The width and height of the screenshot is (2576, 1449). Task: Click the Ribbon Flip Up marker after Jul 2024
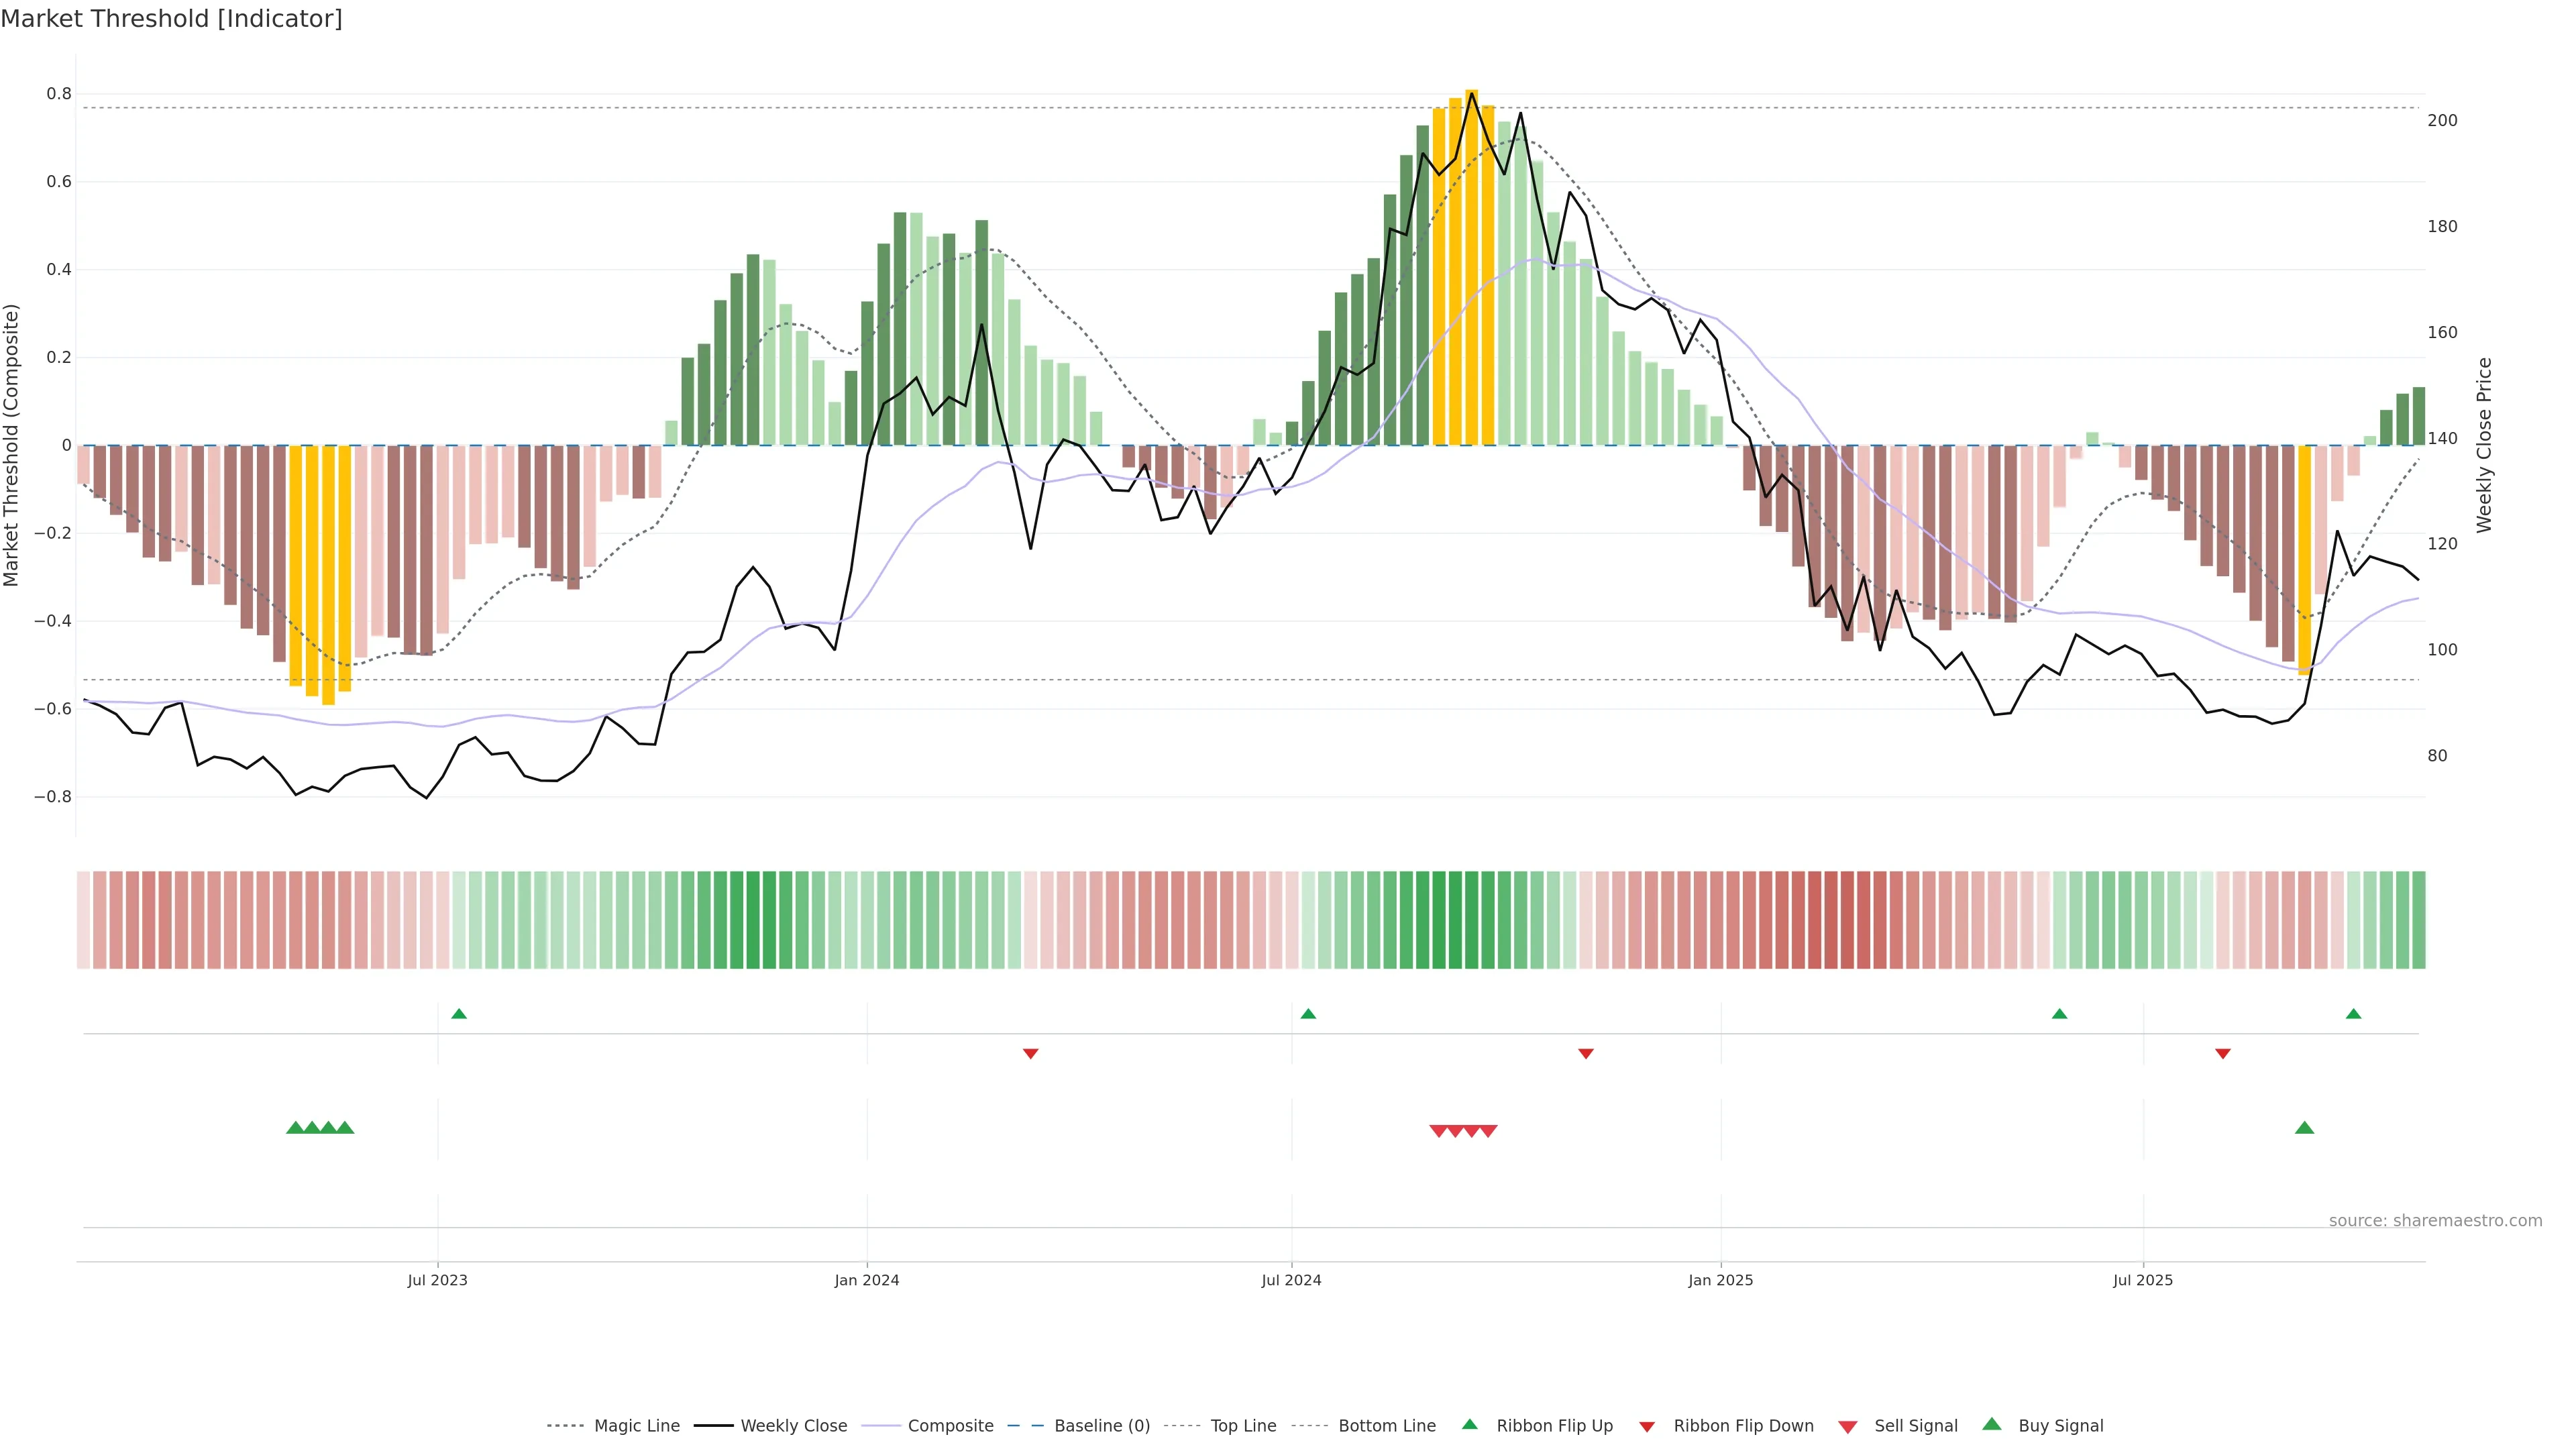[x=1308, y=1014]
